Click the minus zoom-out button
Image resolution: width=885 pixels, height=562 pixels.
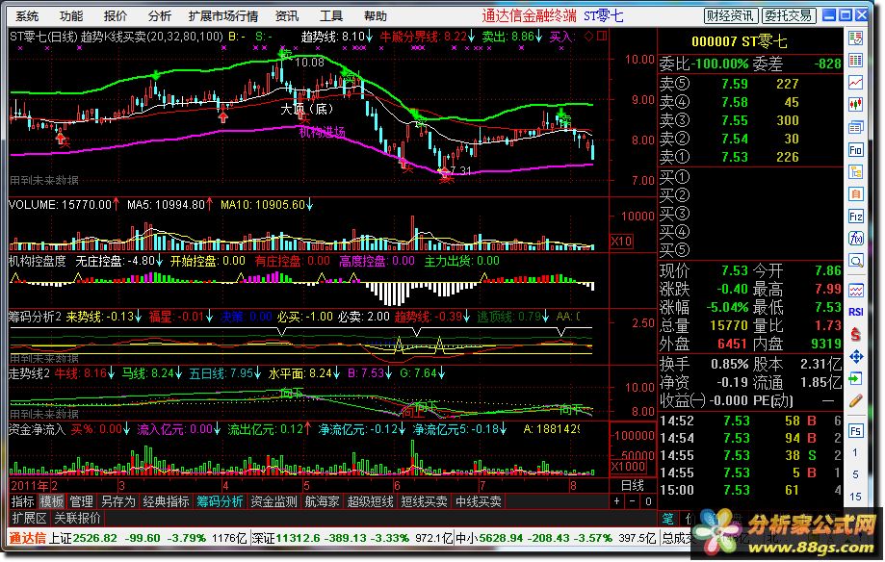633,501
